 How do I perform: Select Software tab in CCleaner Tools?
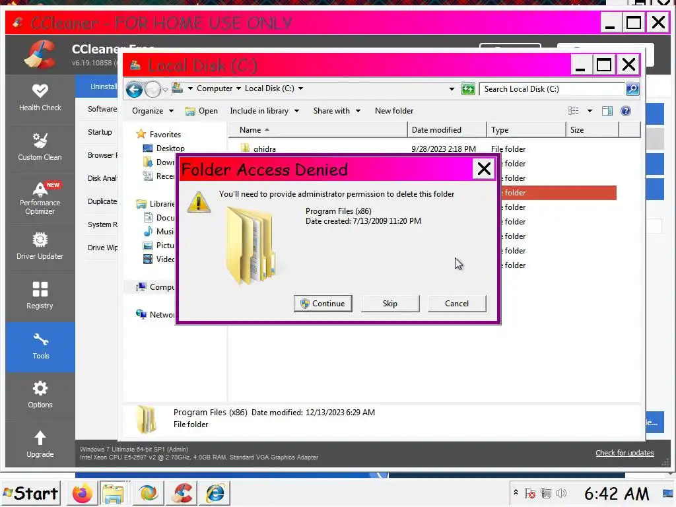point(102,109)
